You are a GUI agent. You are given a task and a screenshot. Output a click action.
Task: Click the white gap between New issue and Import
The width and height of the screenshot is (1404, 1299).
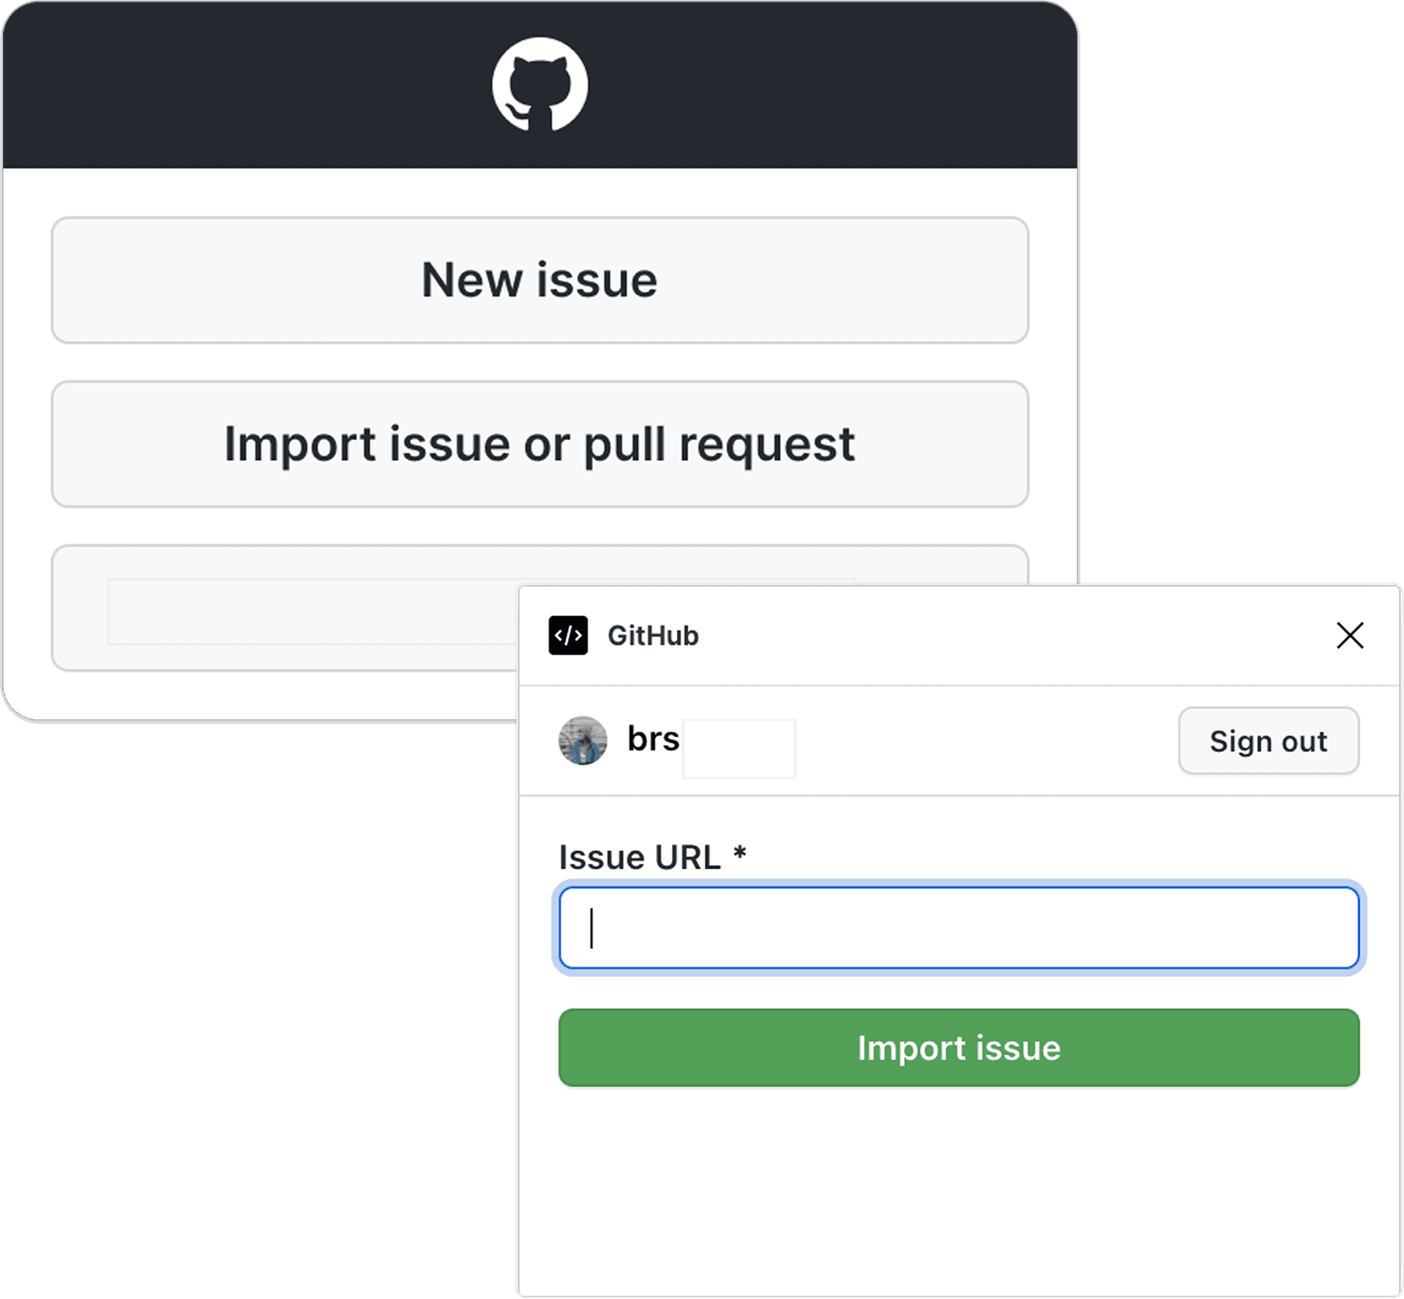click(x=540, y=362)
